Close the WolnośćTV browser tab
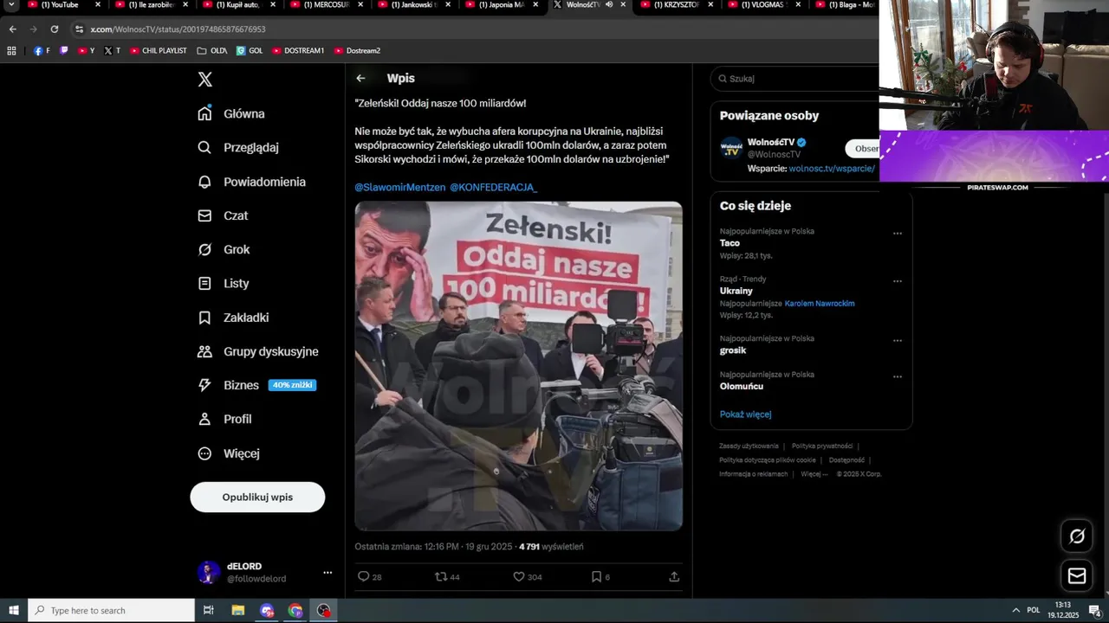1109x623 pixels. pyautogui.click(x=623, y=4)
